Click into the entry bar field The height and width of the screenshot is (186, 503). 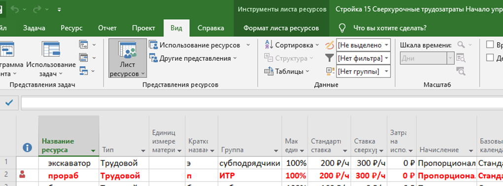pyautogui.click(x=262, y=103)
